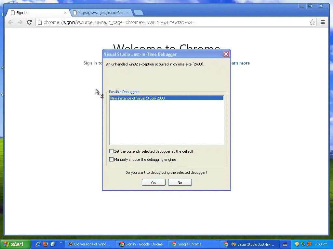Click Yes to debug with selected debugger

(x=153, y=182)
